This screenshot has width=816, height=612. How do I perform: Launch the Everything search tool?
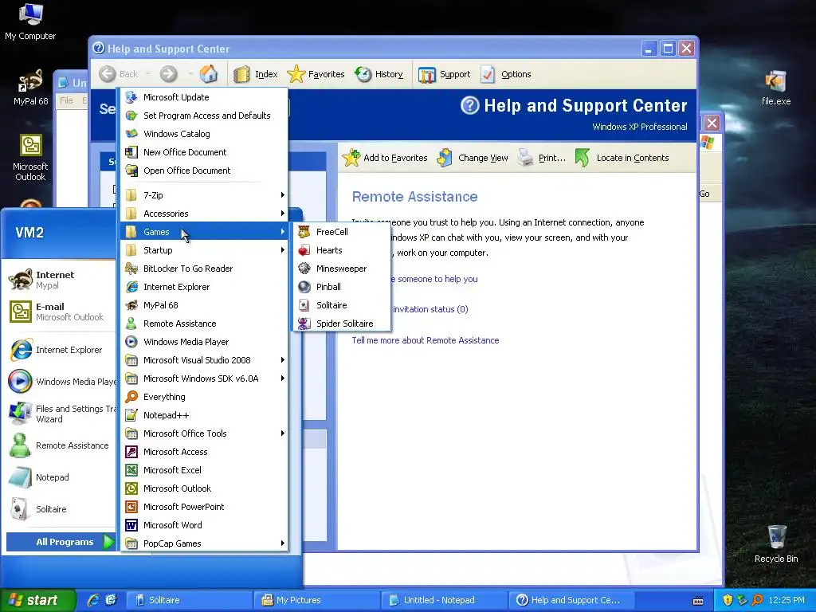tap(205, 397)
